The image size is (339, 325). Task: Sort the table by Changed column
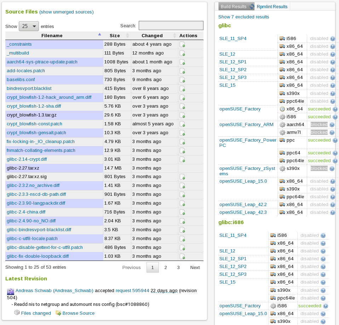(152, 35)
